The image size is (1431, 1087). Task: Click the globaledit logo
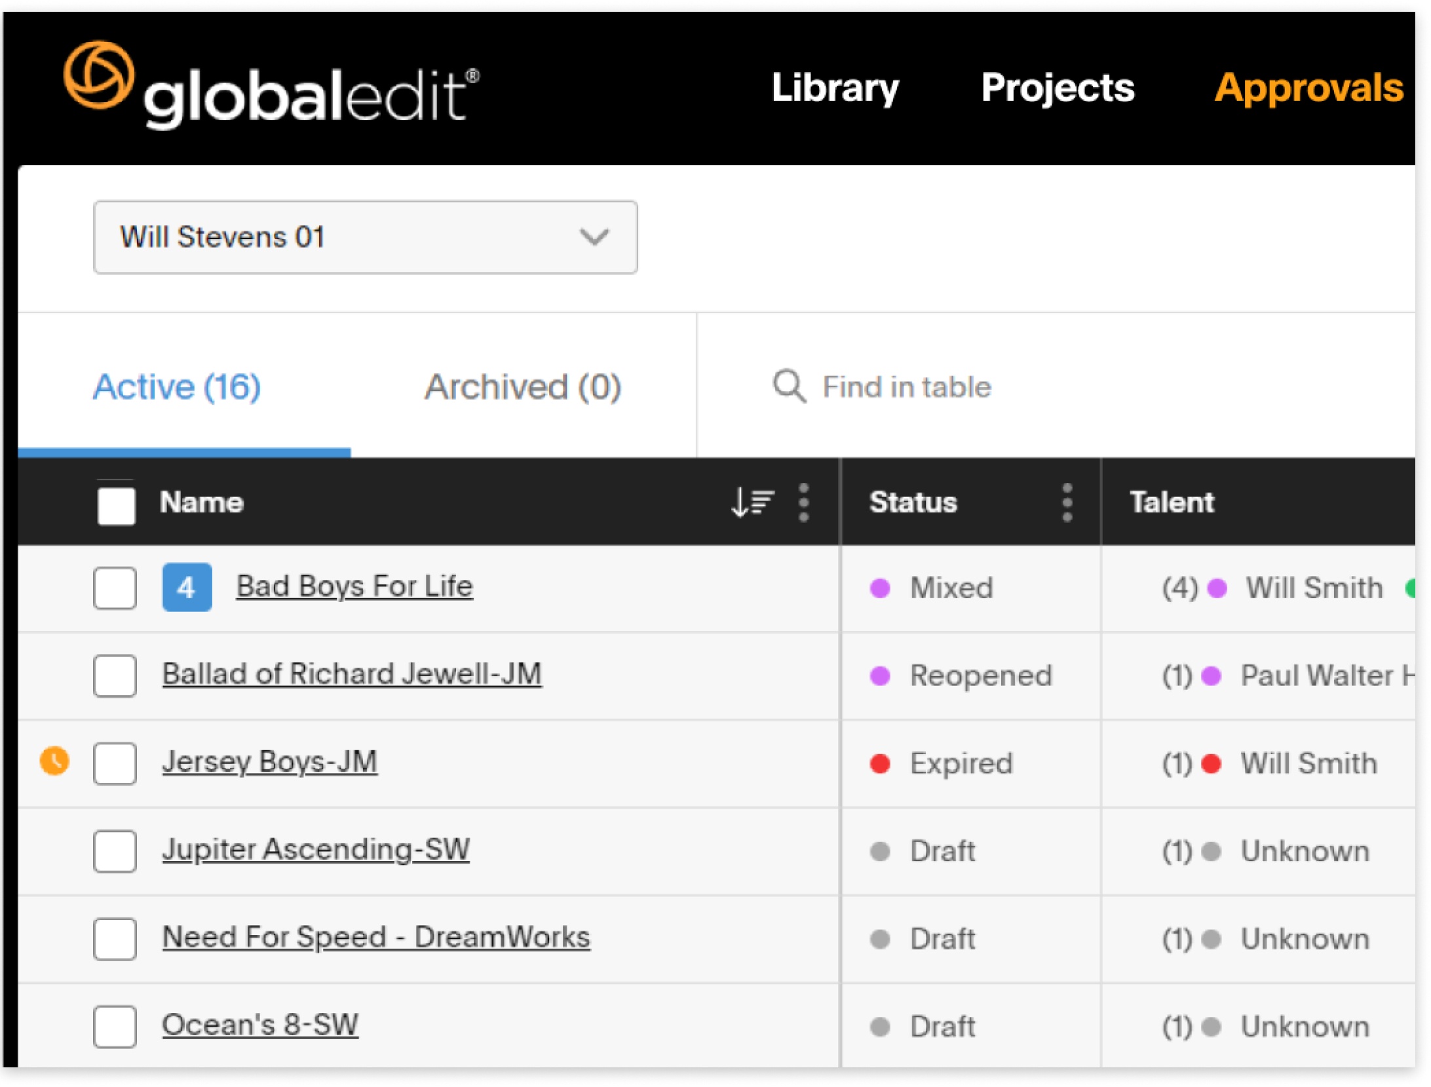pos(271,85)
